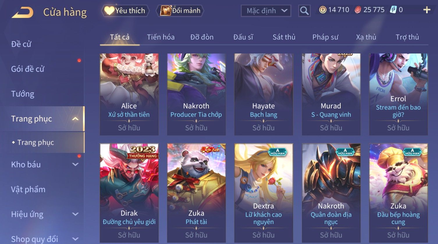
Task: Open Yêu thích heart favorites
Action: click(125, 11)
